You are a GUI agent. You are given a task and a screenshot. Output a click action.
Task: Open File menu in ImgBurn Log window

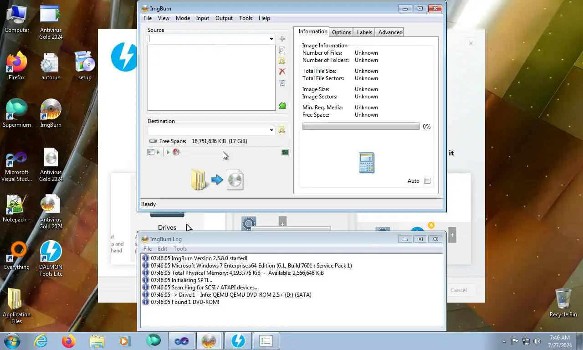148,249
